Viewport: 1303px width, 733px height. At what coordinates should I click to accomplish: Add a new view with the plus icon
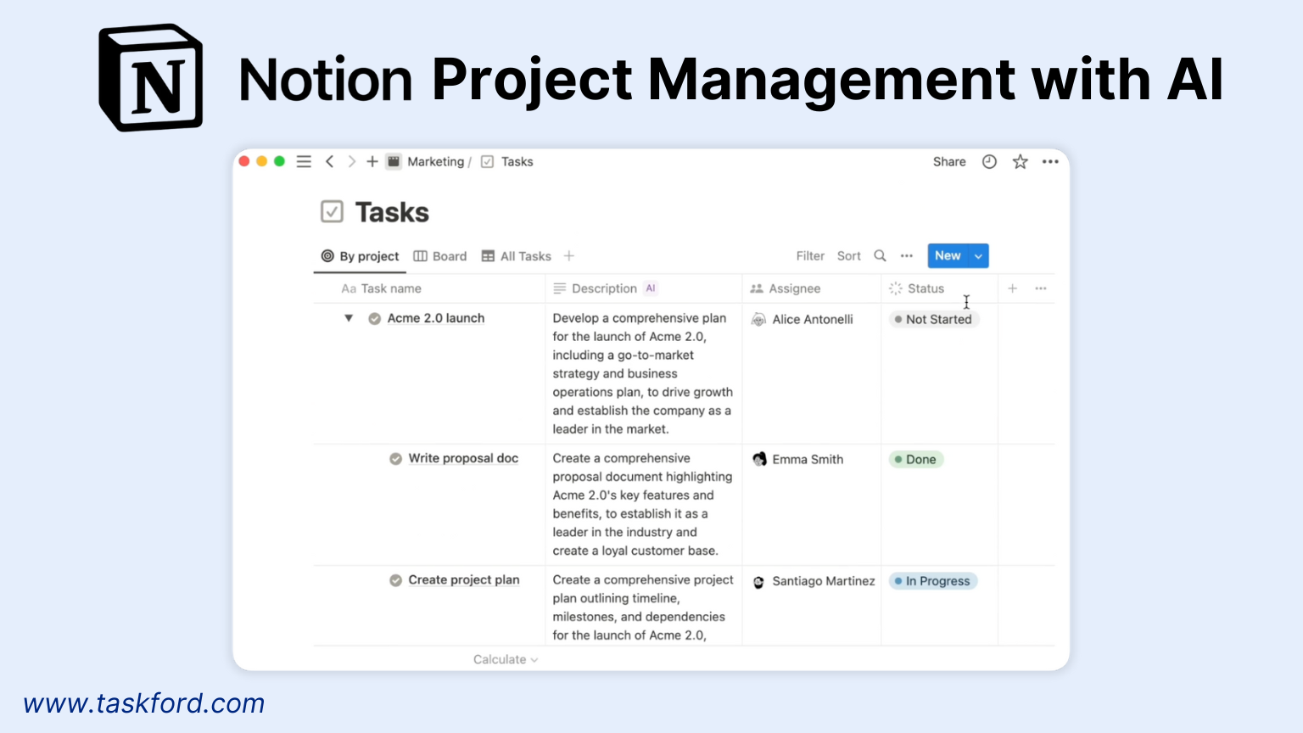(568, 255)
